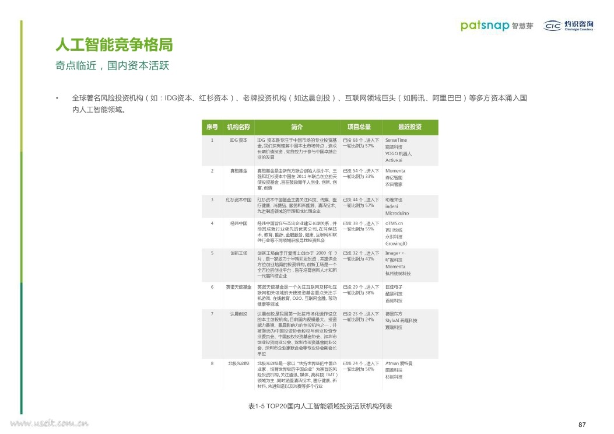Viewport: 614px width, 434px height.
Task: Click the CIC 灼识咨询 logo
Action: [568, 26]
